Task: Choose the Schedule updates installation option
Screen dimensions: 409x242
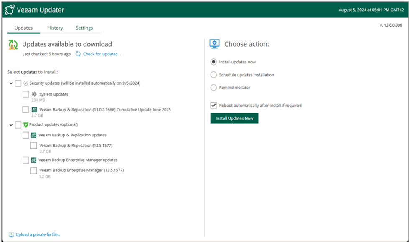Action: pos(213,75)
